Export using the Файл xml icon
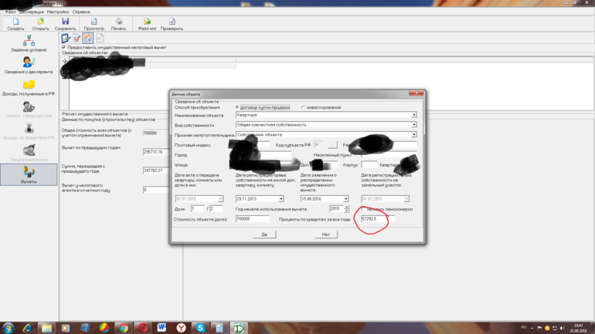 pyautogui.click(x=147, y=23)
